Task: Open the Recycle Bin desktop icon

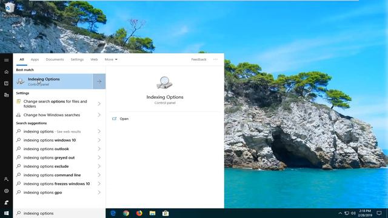Action: (10, 10)
